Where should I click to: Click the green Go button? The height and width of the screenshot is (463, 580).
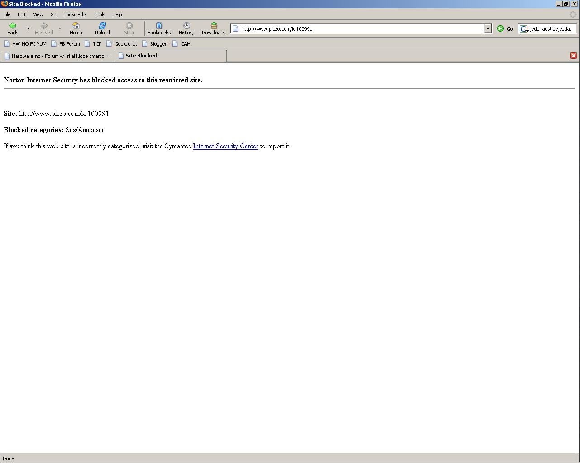click(505, 28)
